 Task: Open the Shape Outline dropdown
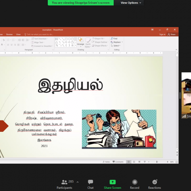pyautogui.click(x=100, y=42)
